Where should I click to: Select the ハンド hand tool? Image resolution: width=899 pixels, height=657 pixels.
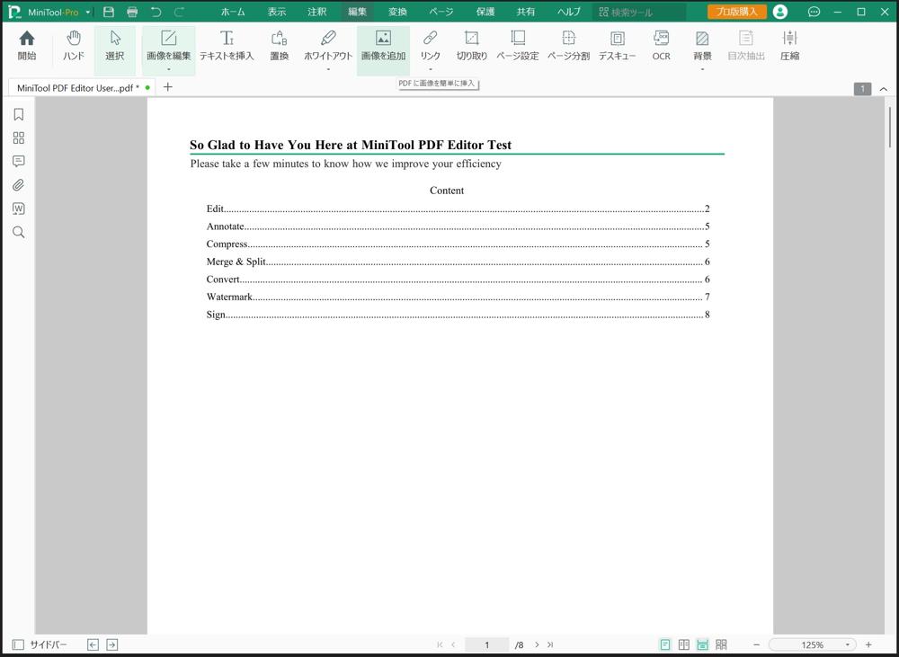click(74, 46)
